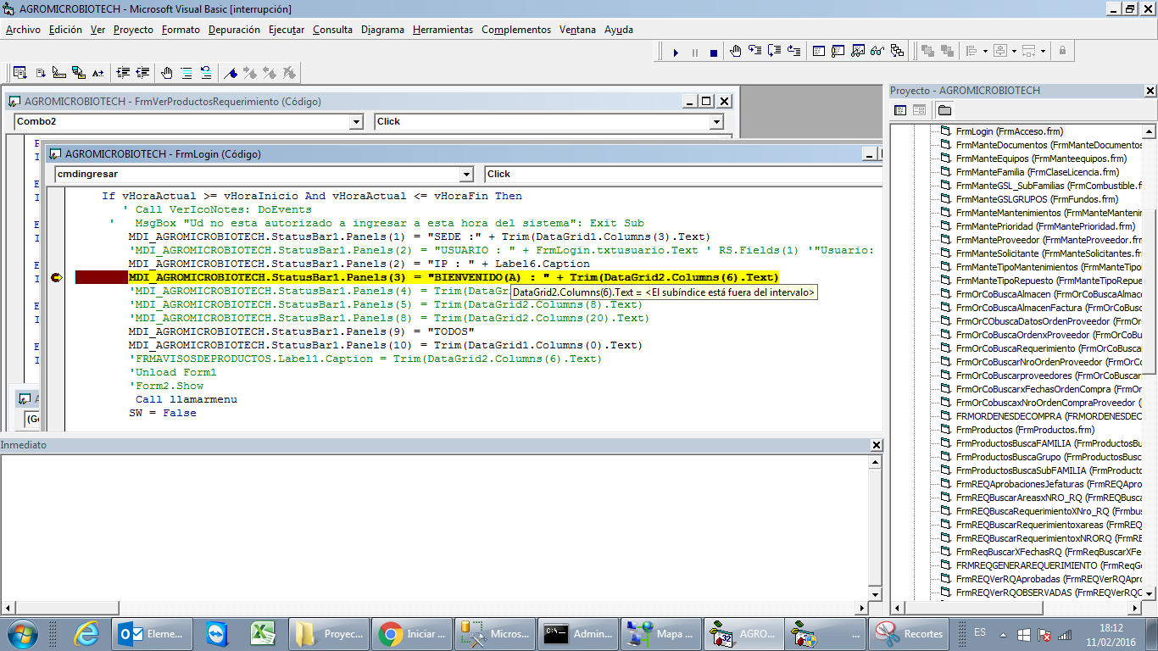Open Google Chrome taskbar button
Image resolution: width=1158 pixels, height=651 pixels.
click(x=412, y=633)
